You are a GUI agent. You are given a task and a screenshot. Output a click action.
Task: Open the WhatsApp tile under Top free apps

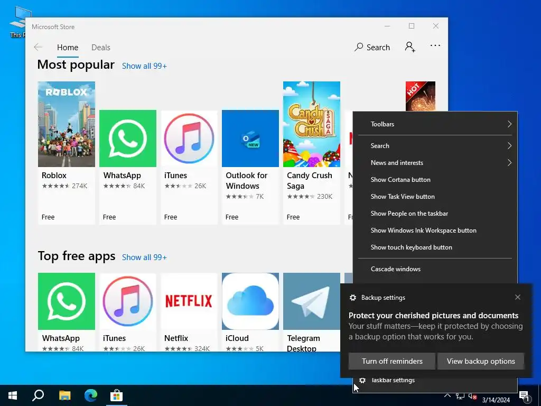[66, 312]
